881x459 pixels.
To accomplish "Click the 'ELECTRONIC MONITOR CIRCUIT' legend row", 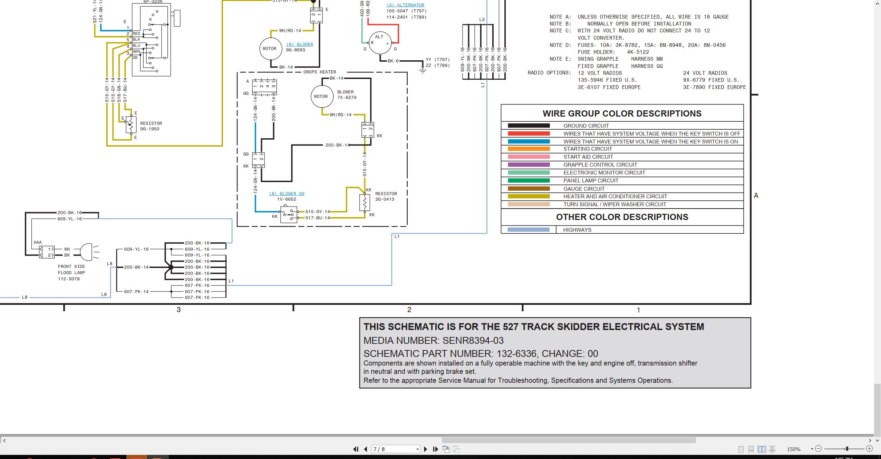I will click(622, 173).
